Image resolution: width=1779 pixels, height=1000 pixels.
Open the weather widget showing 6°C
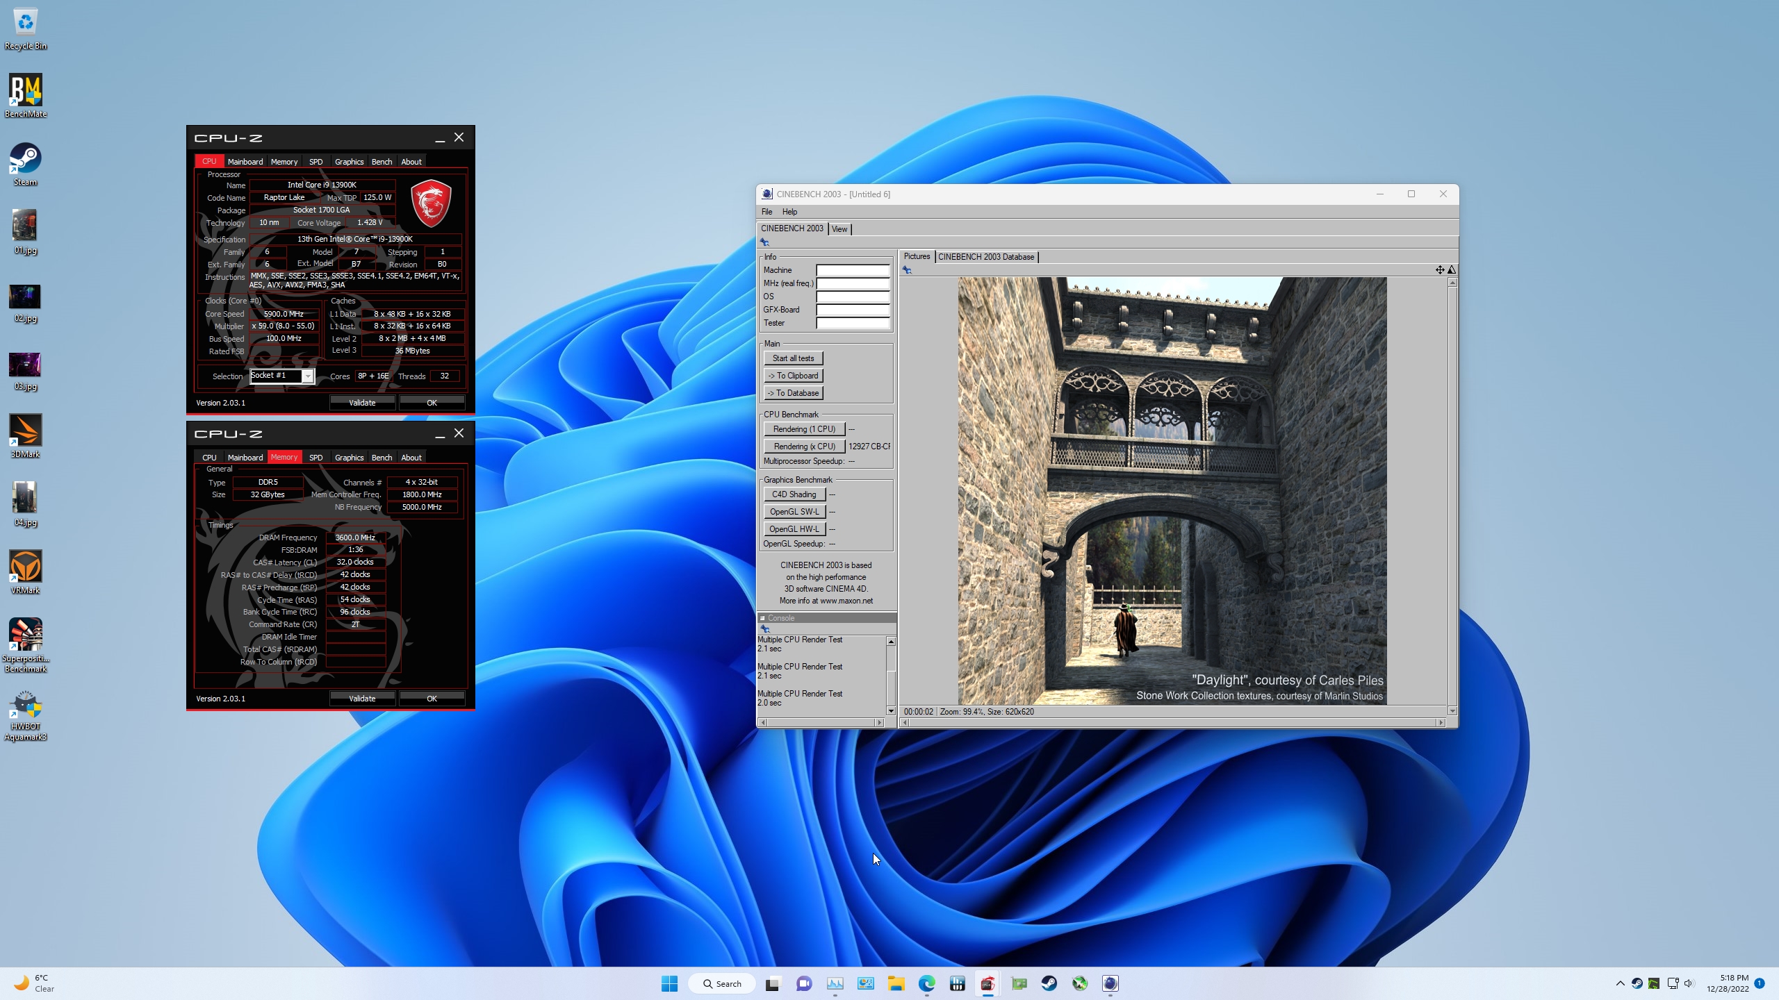[35, 983]
